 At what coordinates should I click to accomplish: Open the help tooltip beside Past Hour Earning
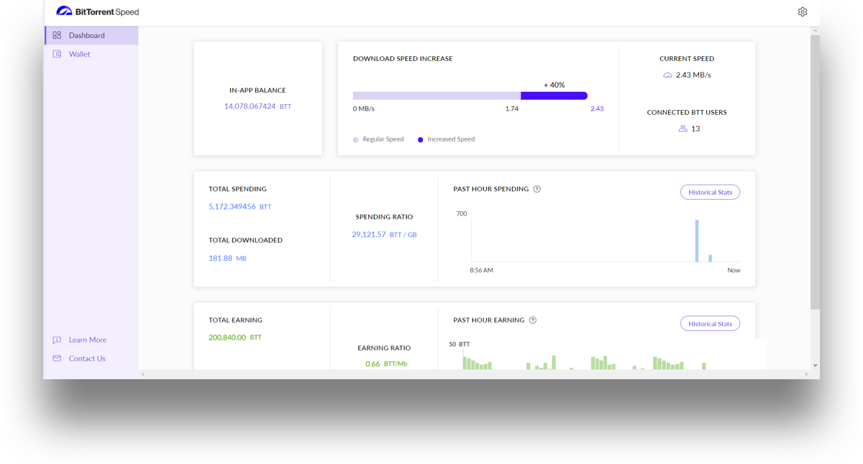point(532,320)
